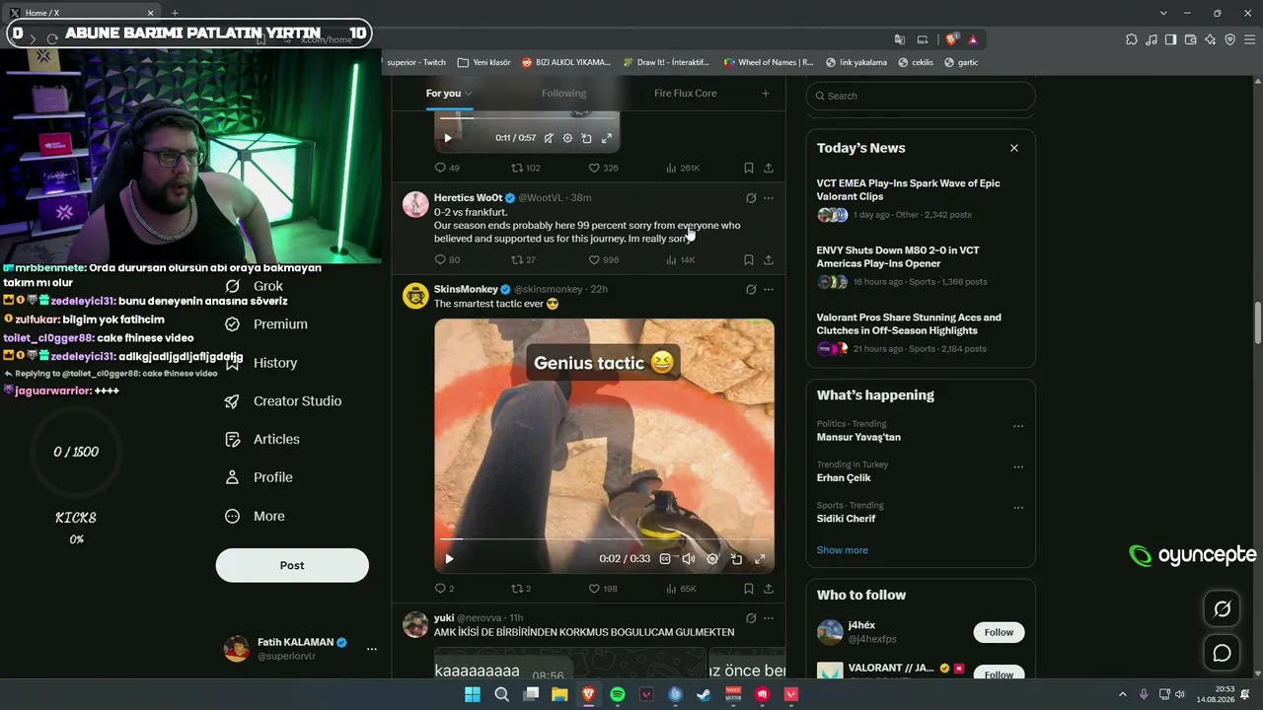Screen dimensions: 1263x710
Task: Open the floating Grok button
Action: click(1222, 609)
